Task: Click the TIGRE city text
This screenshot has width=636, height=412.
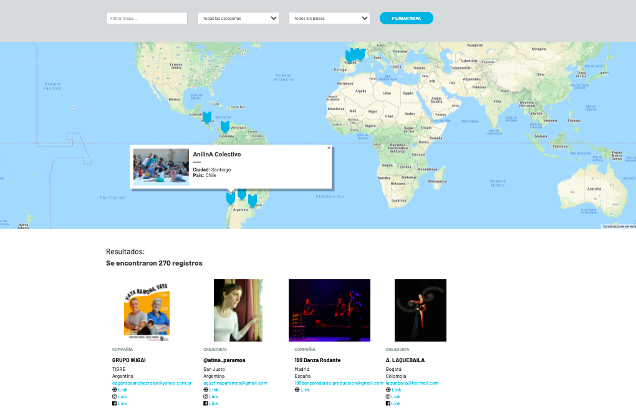Action: [x=119, y=369]
